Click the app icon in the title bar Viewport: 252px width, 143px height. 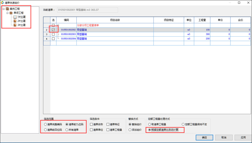[x=2, y=3]
